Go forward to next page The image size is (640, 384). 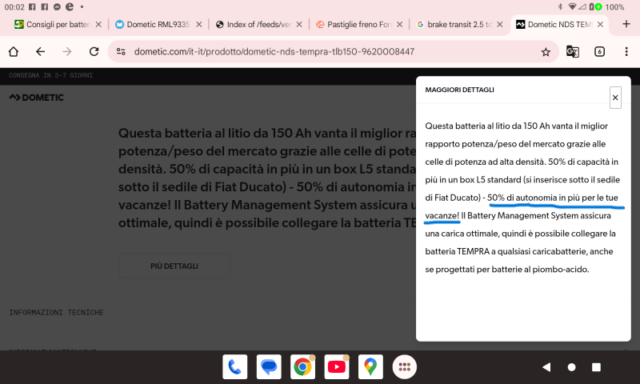tap(67, 52)
